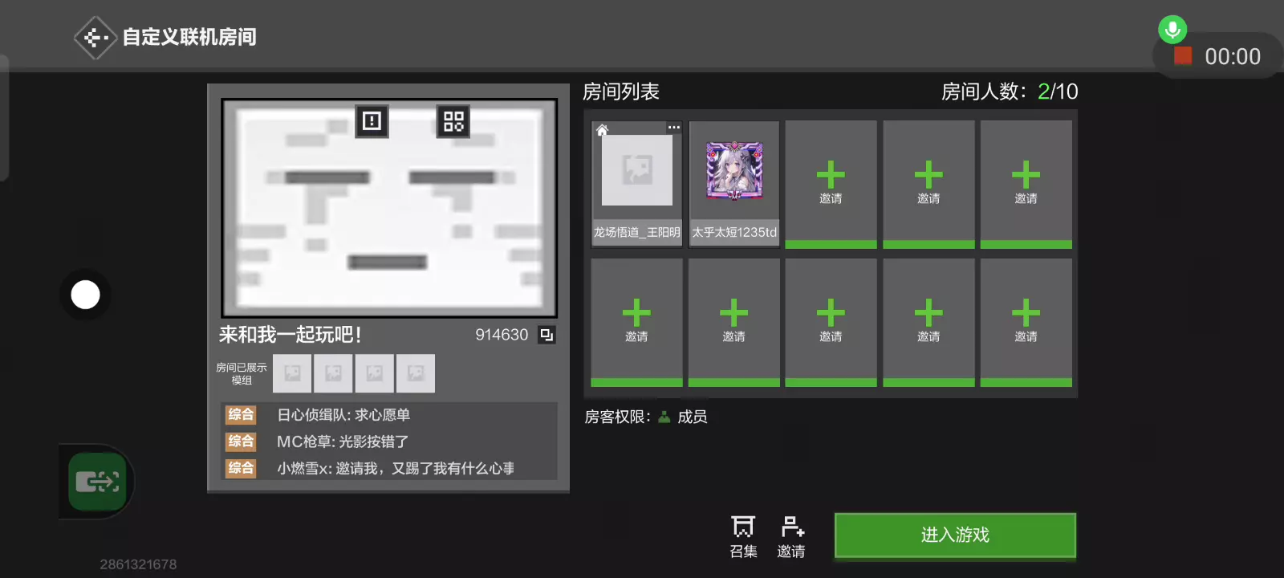Image resolution: width=1284 pixels, height=578 pixels.
Task: Open the QR code icon on map preview
Action: 453,121
